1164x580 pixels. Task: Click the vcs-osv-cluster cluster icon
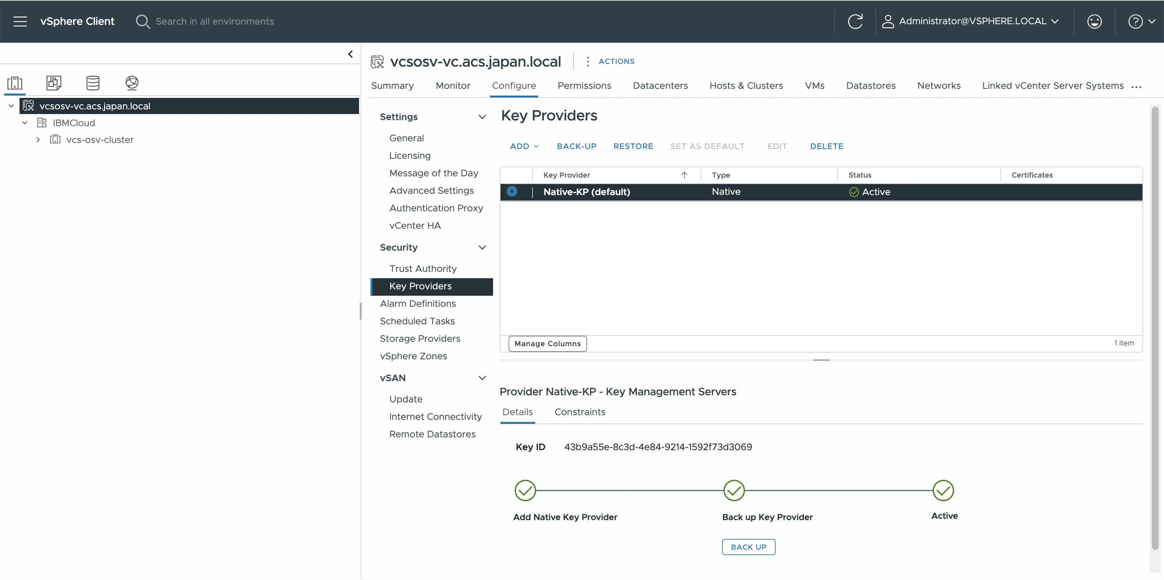pyautogui.click(x=55, y=140)
